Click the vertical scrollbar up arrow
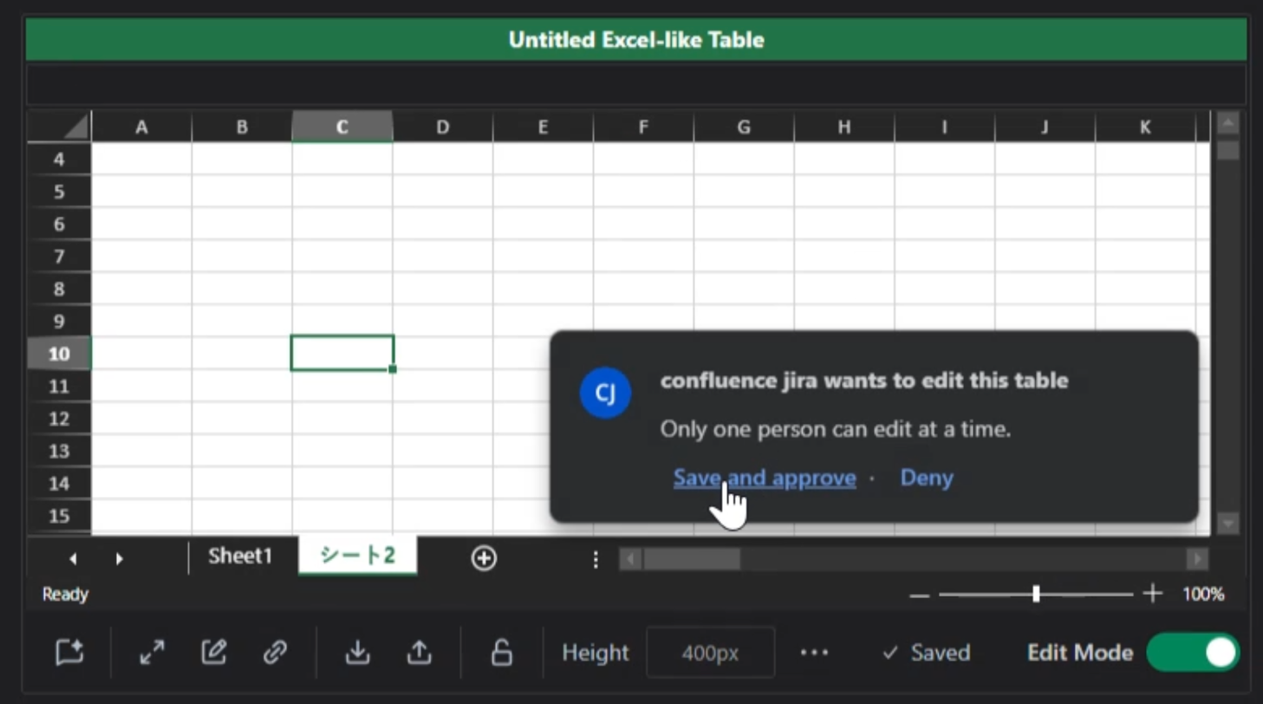 pyautogui.click(x=1228, y=123)
